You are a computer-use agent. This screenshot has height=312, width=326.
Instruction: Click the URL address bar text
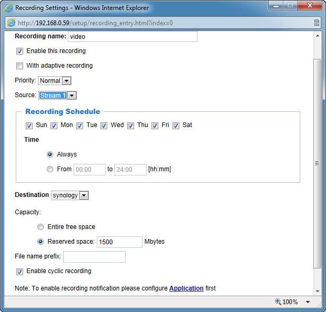(x=95, y=23)
